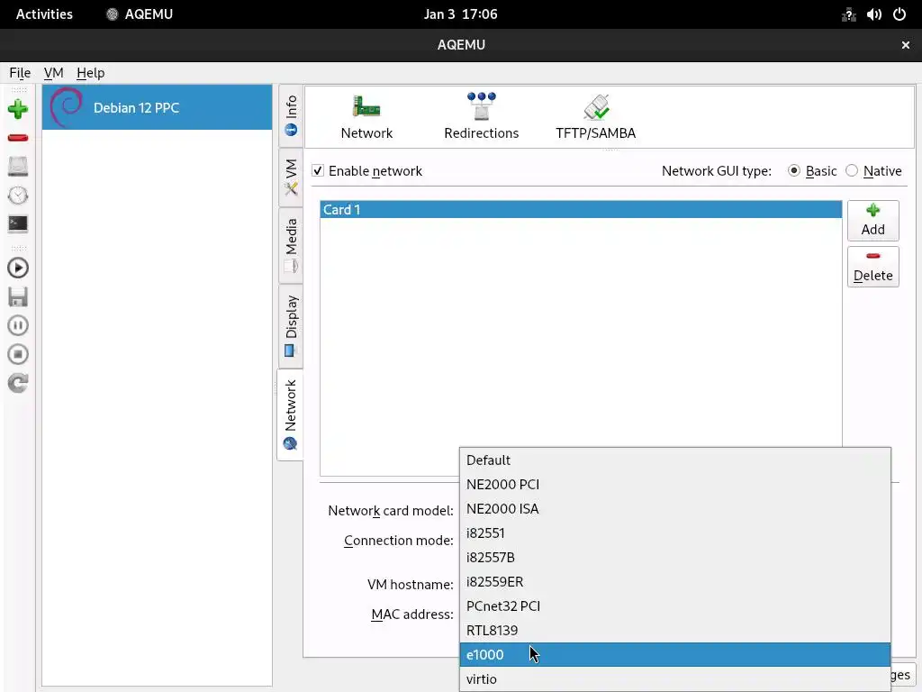Open the hard disk manager icon in the left toolbar

18,167
